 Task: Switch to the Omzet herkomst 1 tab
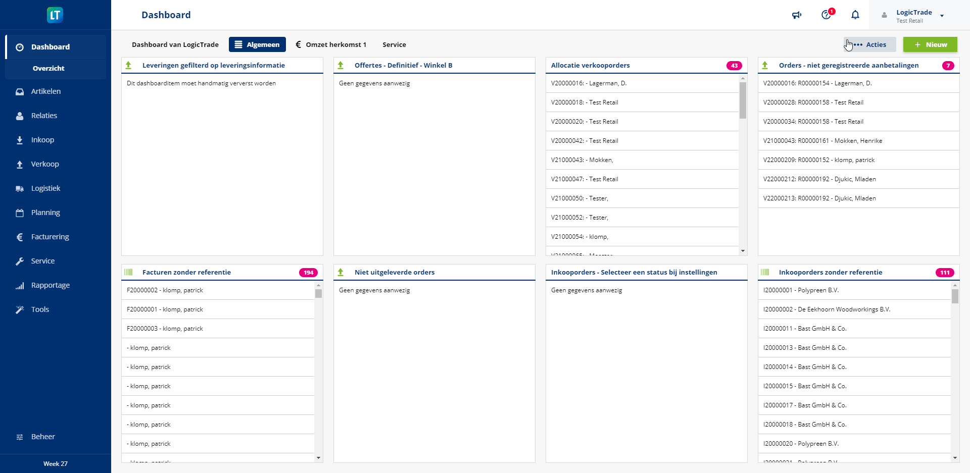point(331,44)
